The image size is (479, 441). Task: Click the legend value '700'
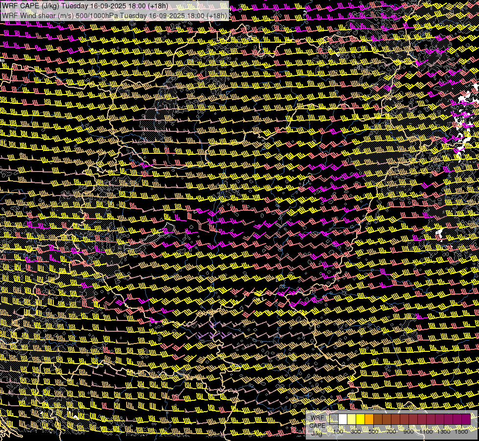(391, 432)
